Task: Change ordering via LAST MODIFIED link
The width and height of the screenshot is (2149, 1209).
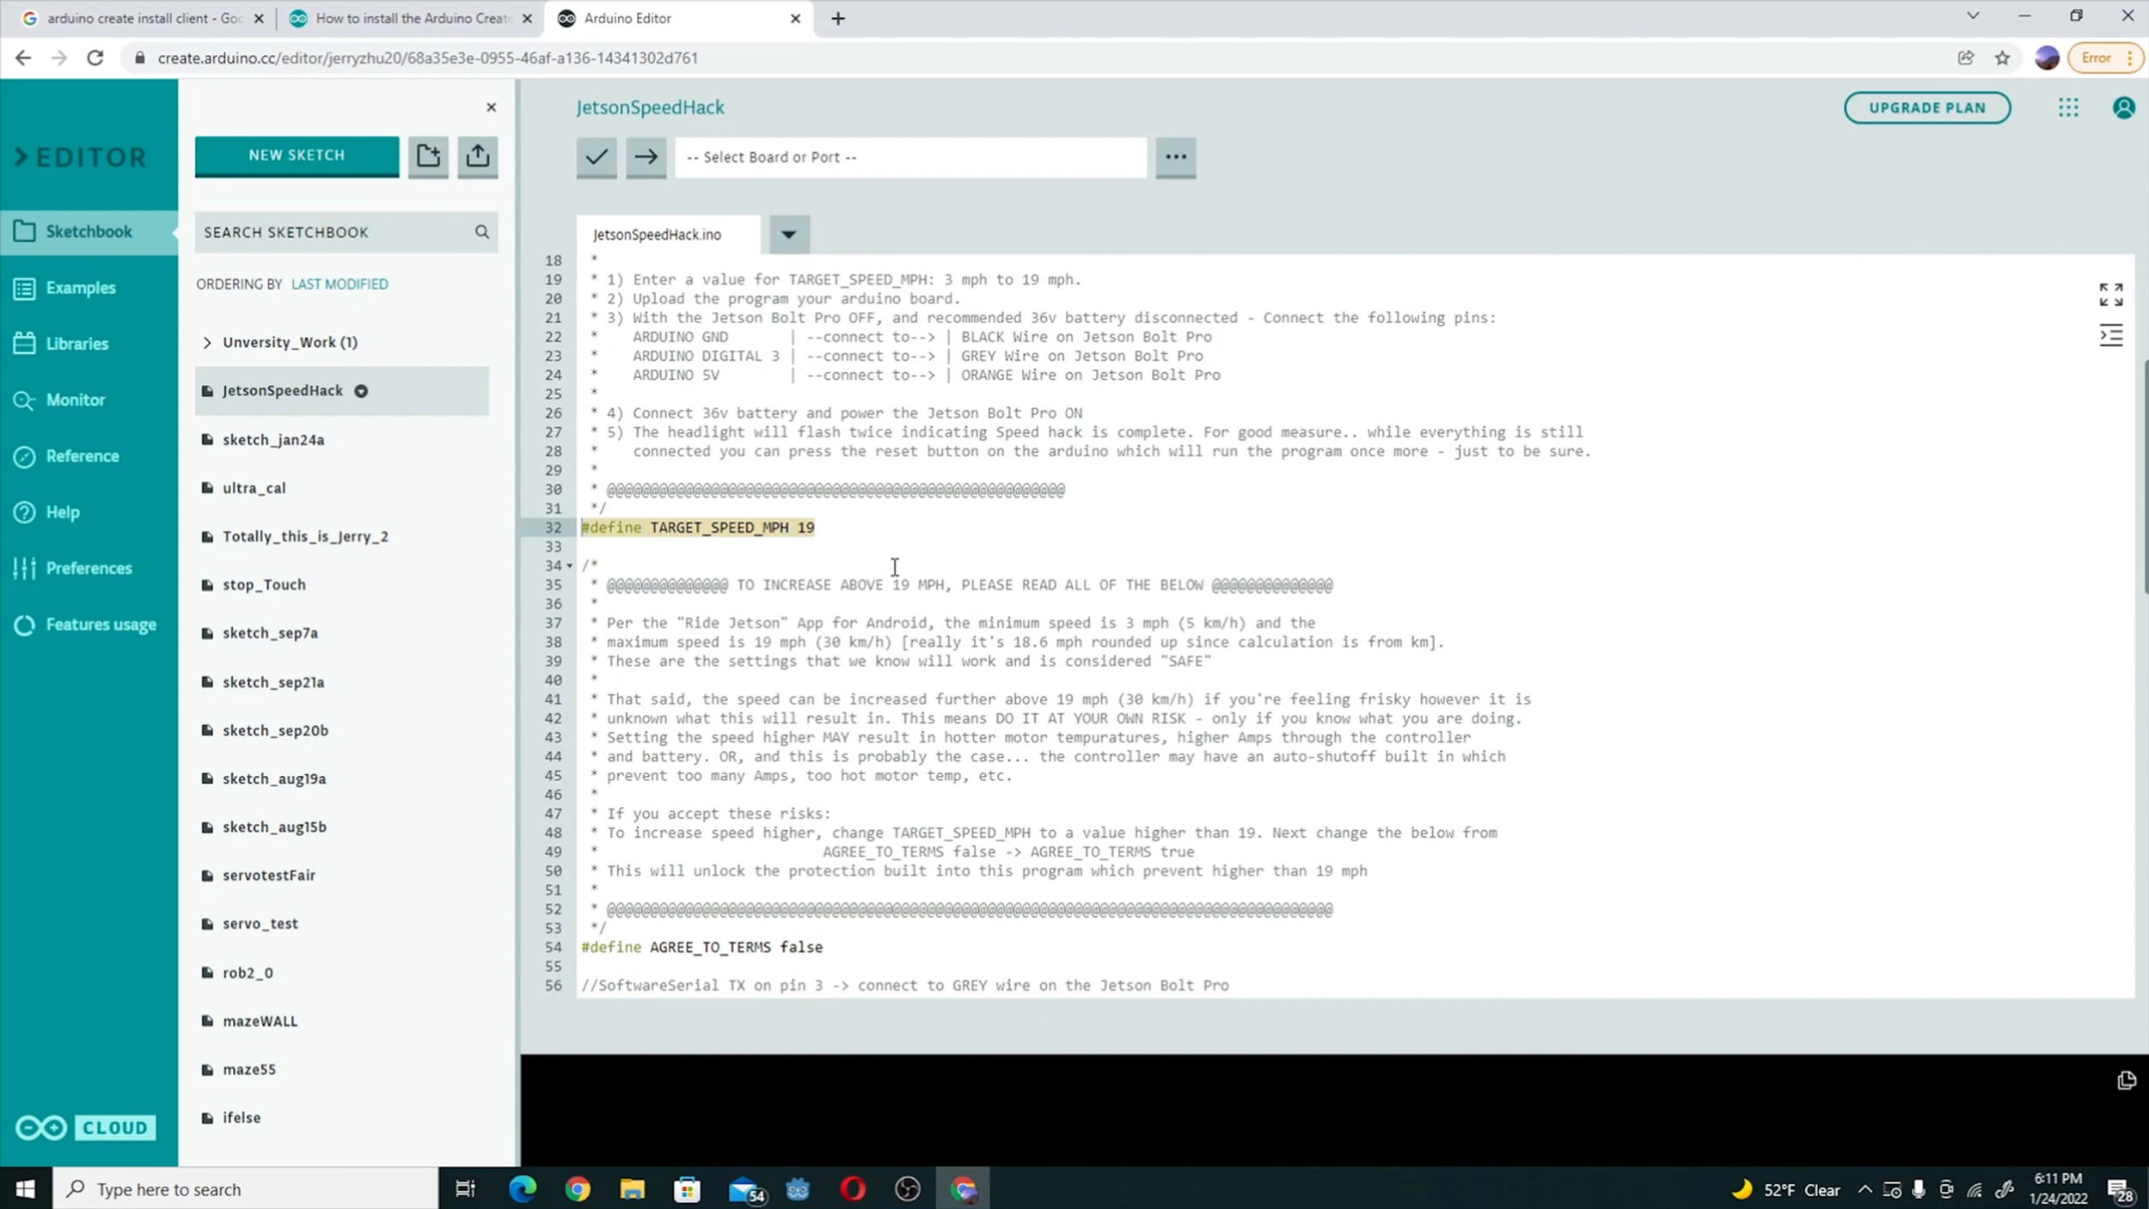Action: pos(340,284)
